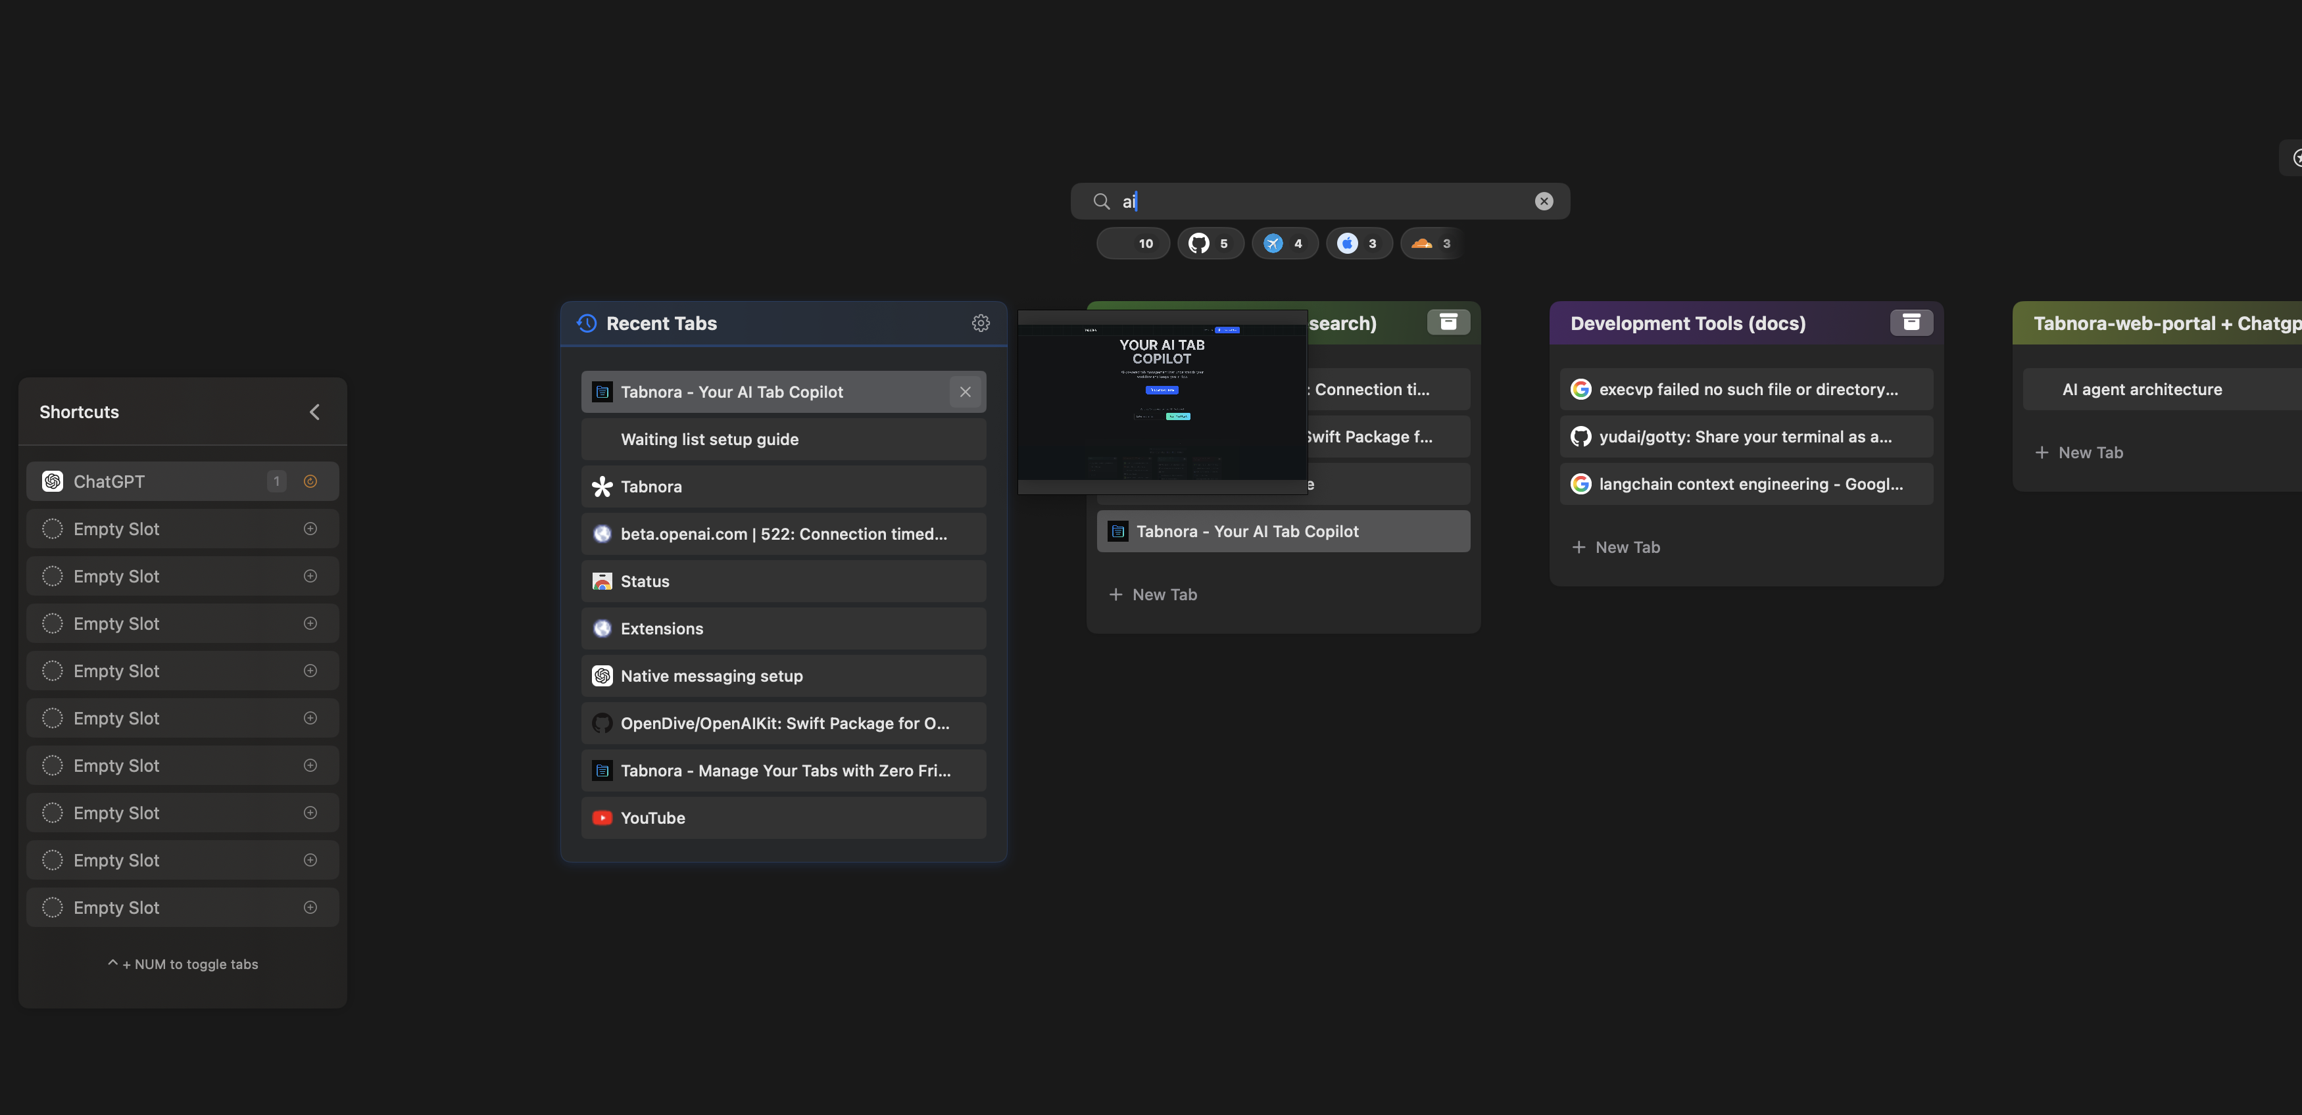Screen dimensions: 2302x1115
Task: Add a shortcut to the first Empty Slot below ChatGPT
Action: [310, 529]
